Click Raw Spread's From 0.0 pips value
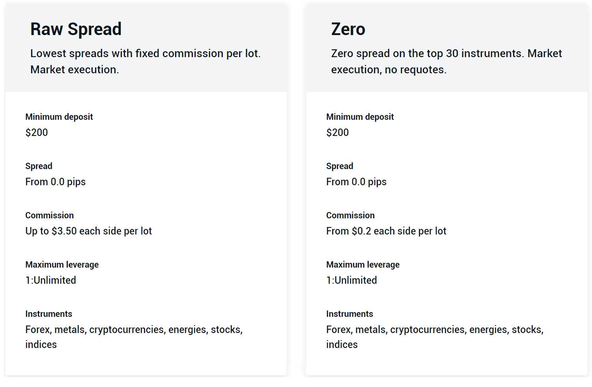The width and height of the screenshot is (592, 387). [x=55, y=182]
